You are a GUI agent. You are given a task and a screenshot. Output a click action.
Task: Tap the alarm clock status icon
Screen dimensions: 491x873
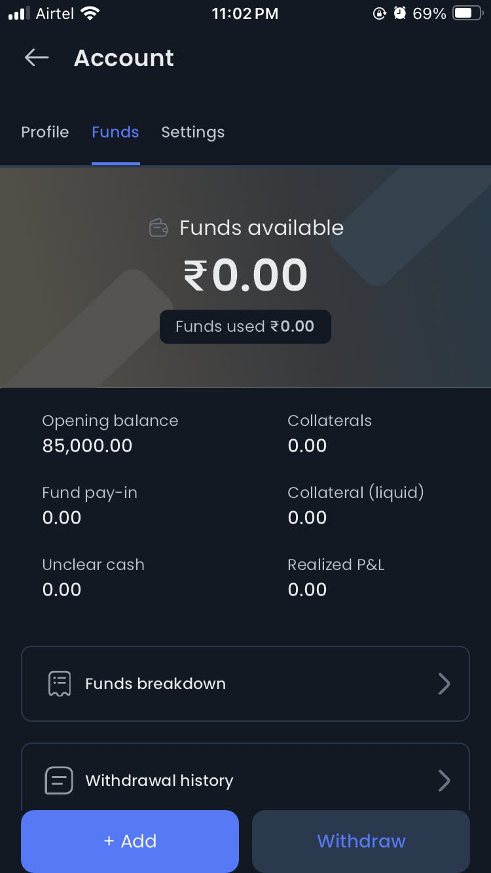point(399,13)
